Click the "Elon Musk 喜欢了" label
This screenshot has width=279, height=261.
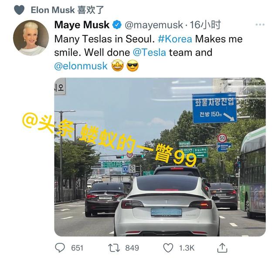[67, 10]
